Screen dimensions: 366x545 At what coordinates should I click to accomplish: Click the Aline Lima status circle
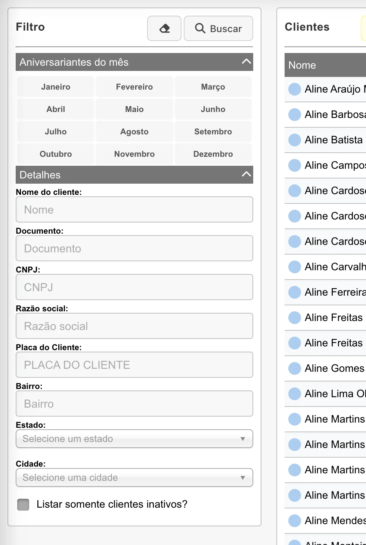(295, 394)
